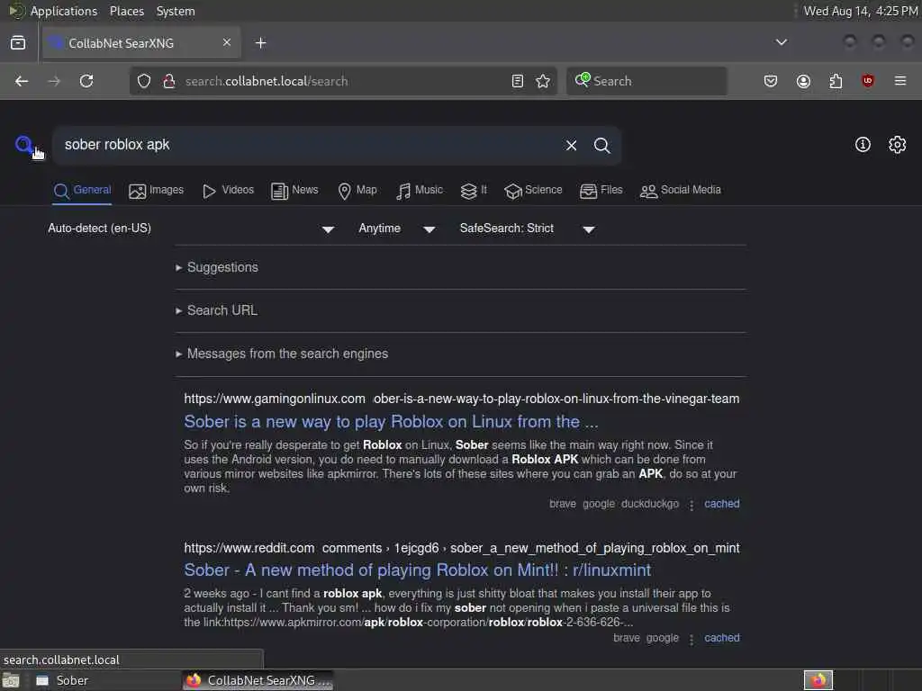Click the gamingonlinux.com result URL
The height and width of the screenshot is (691, 922).
click(x=462, y=399)
